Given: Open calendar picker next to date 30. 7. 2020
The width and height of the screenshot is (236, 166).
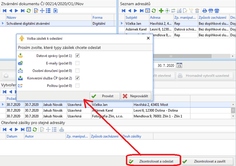Looking at the screenshot, I should (179, 65).
